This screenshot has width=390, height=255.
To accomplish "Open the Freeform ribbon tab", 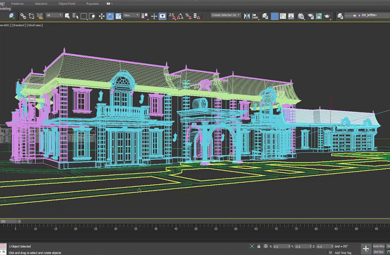I will click(x=17, y=4).
